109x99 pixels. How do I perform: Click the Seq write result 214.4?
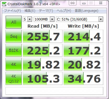83,36
